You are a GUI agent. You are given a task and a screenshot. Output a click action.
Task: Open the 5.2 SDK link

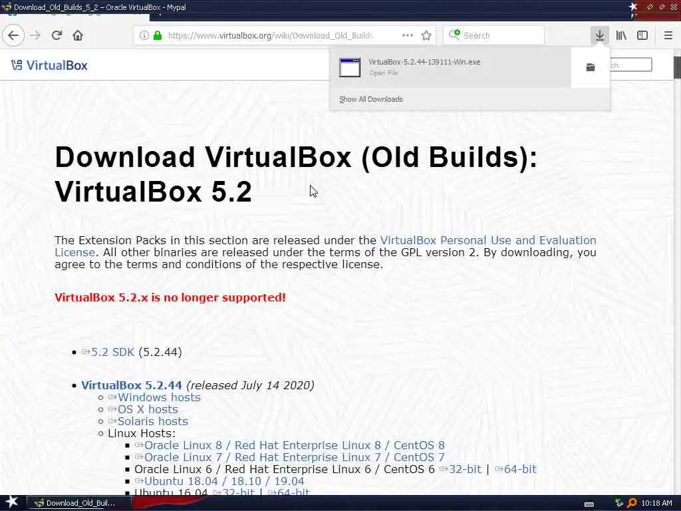pos(112,352)
